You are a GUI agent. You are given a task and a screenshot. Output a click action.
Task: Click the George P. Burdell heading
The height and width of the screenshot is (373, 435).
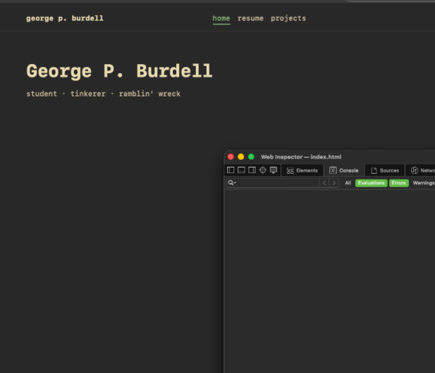click(x=119, y=71)
